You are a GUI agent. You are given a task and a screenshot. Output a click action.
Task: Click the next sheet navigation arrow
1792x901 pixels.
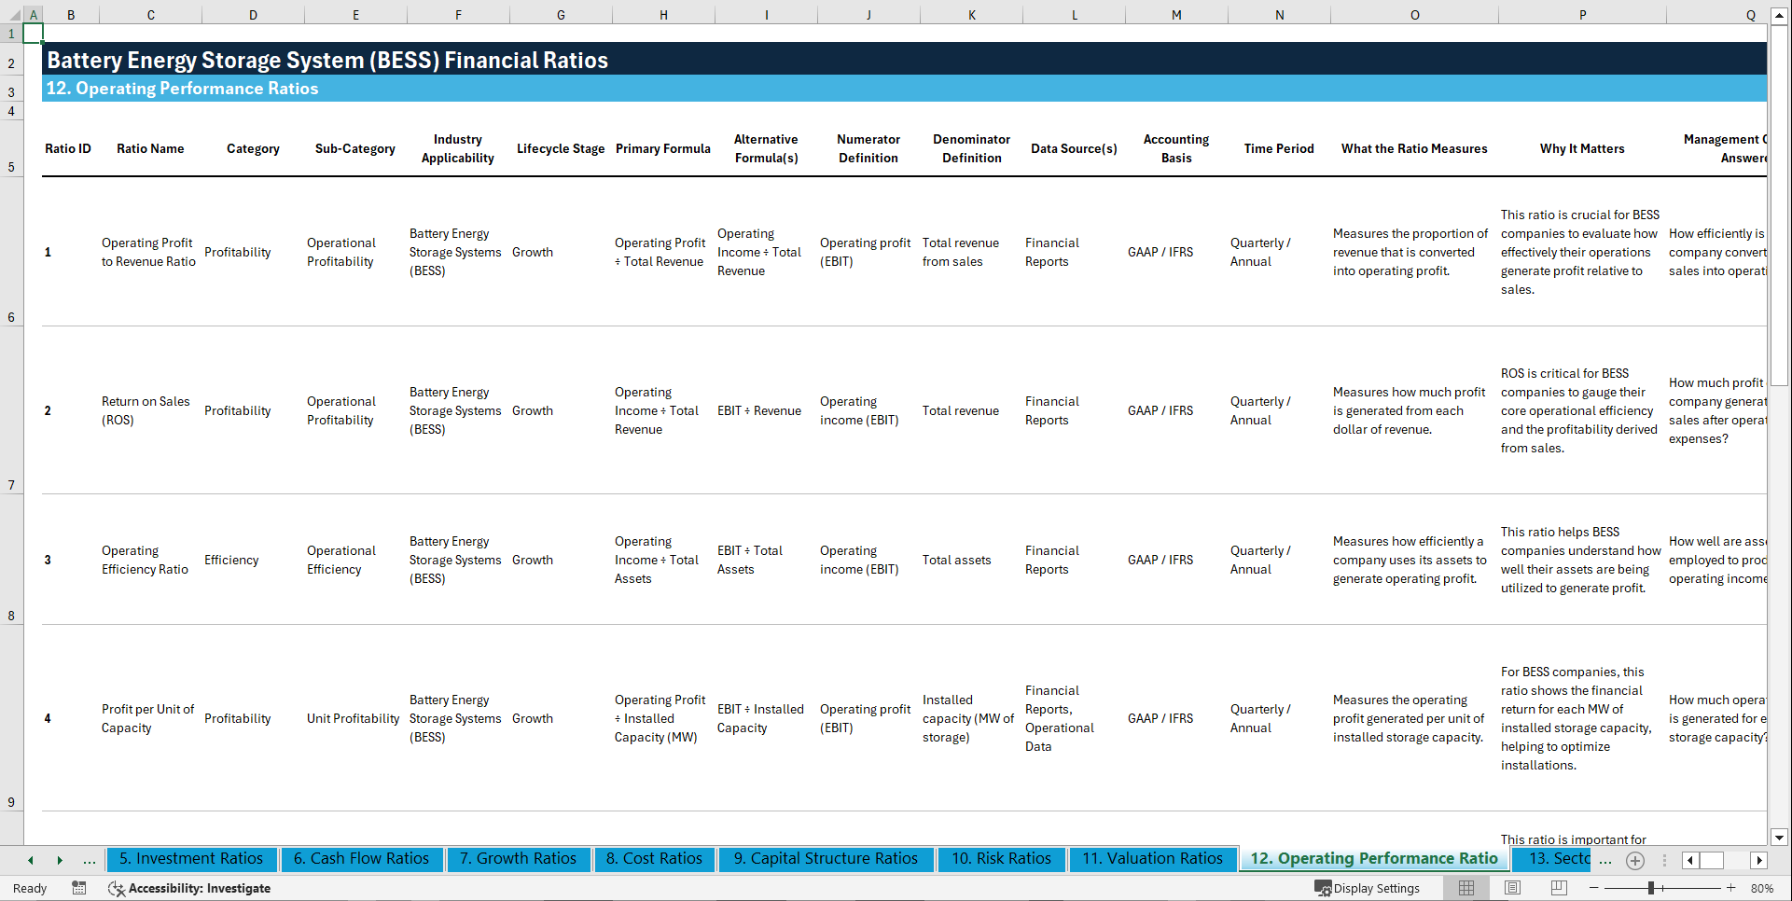[61, 860]
